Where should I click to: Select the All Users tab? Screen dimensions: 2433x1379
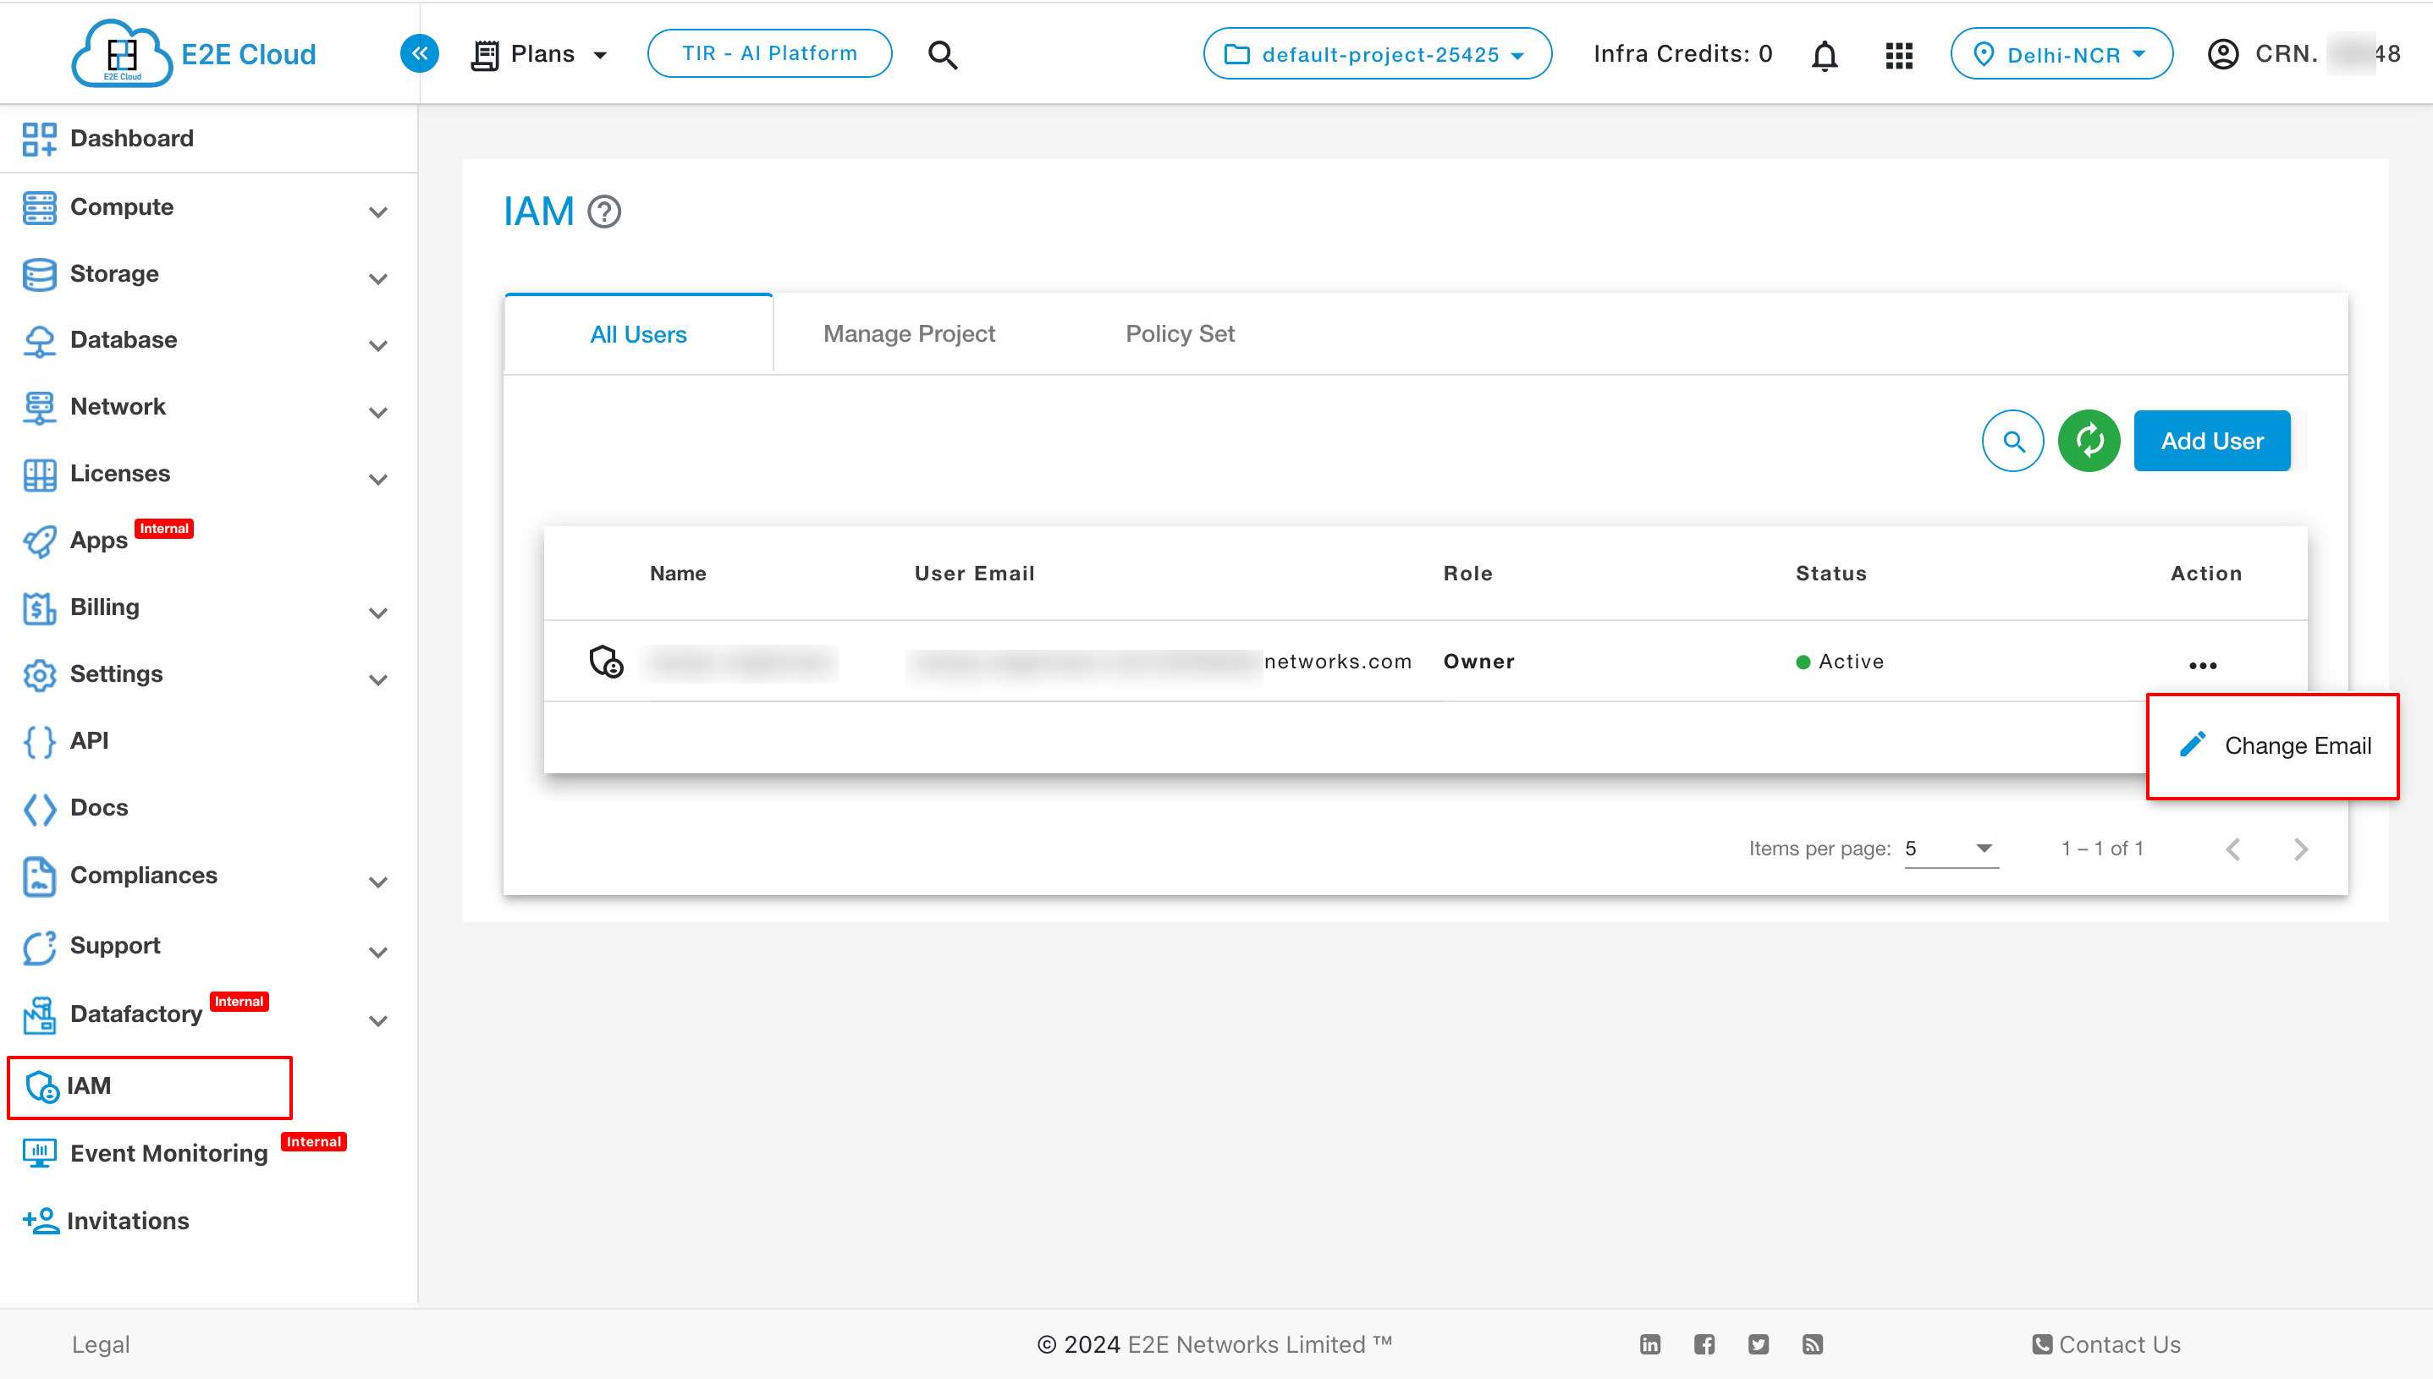tap(639, 333)
